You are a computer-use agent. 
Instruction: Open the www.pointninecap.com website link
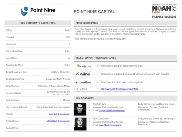point(60,114)
